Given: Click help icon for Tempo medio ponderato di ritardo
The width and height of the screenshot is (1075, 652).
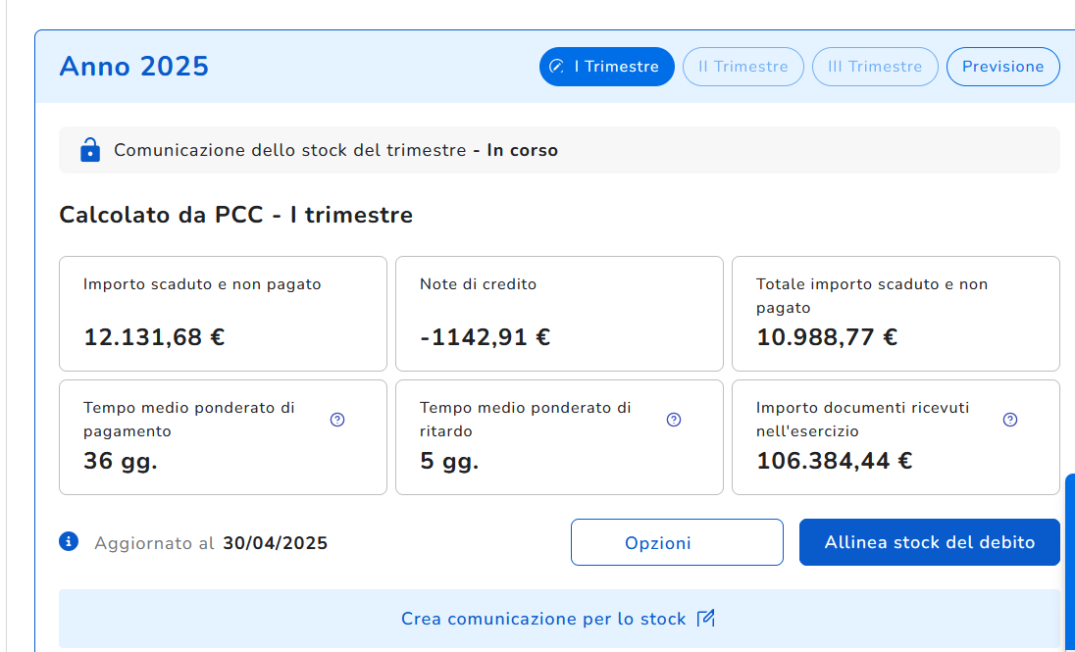Looking at the screenshot, I should (x=674, y=420).
